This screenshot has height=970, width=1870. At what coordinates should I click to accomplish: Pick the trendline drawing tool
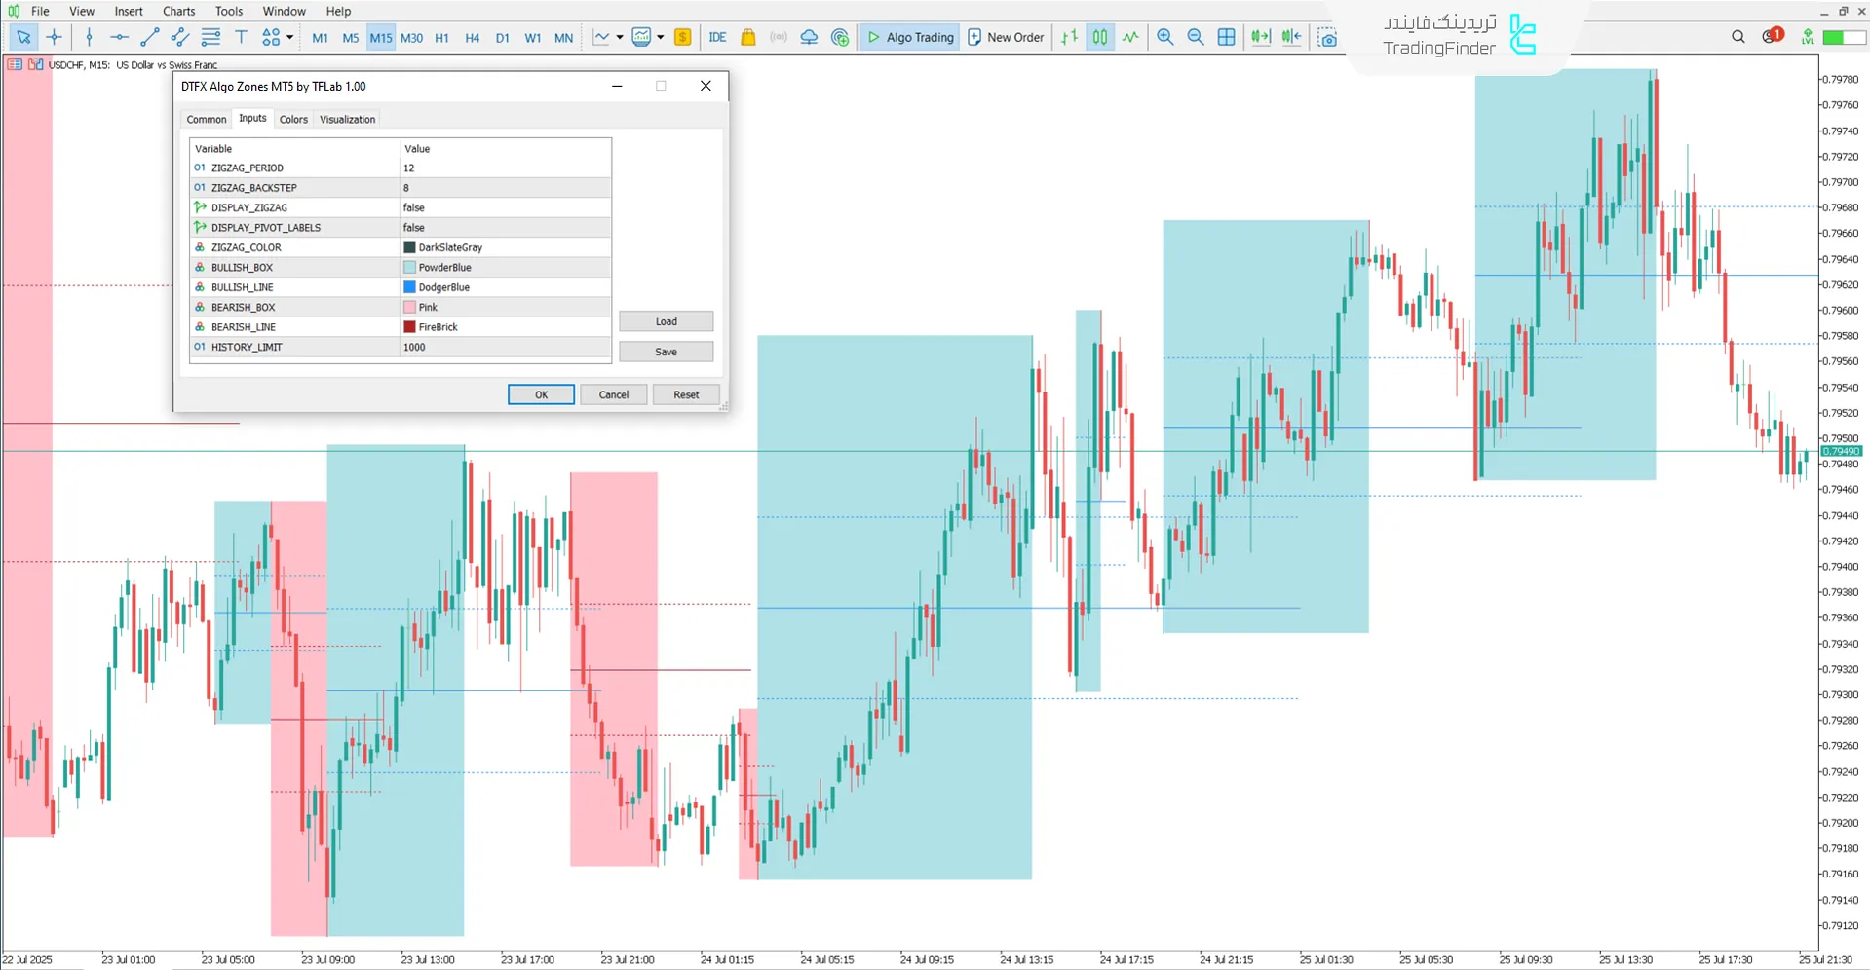point(149,37)
